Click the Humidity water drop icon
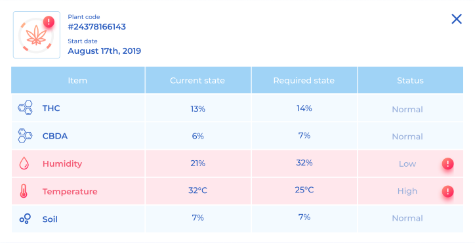Screen dimensions: 475x243 [24, 164]
